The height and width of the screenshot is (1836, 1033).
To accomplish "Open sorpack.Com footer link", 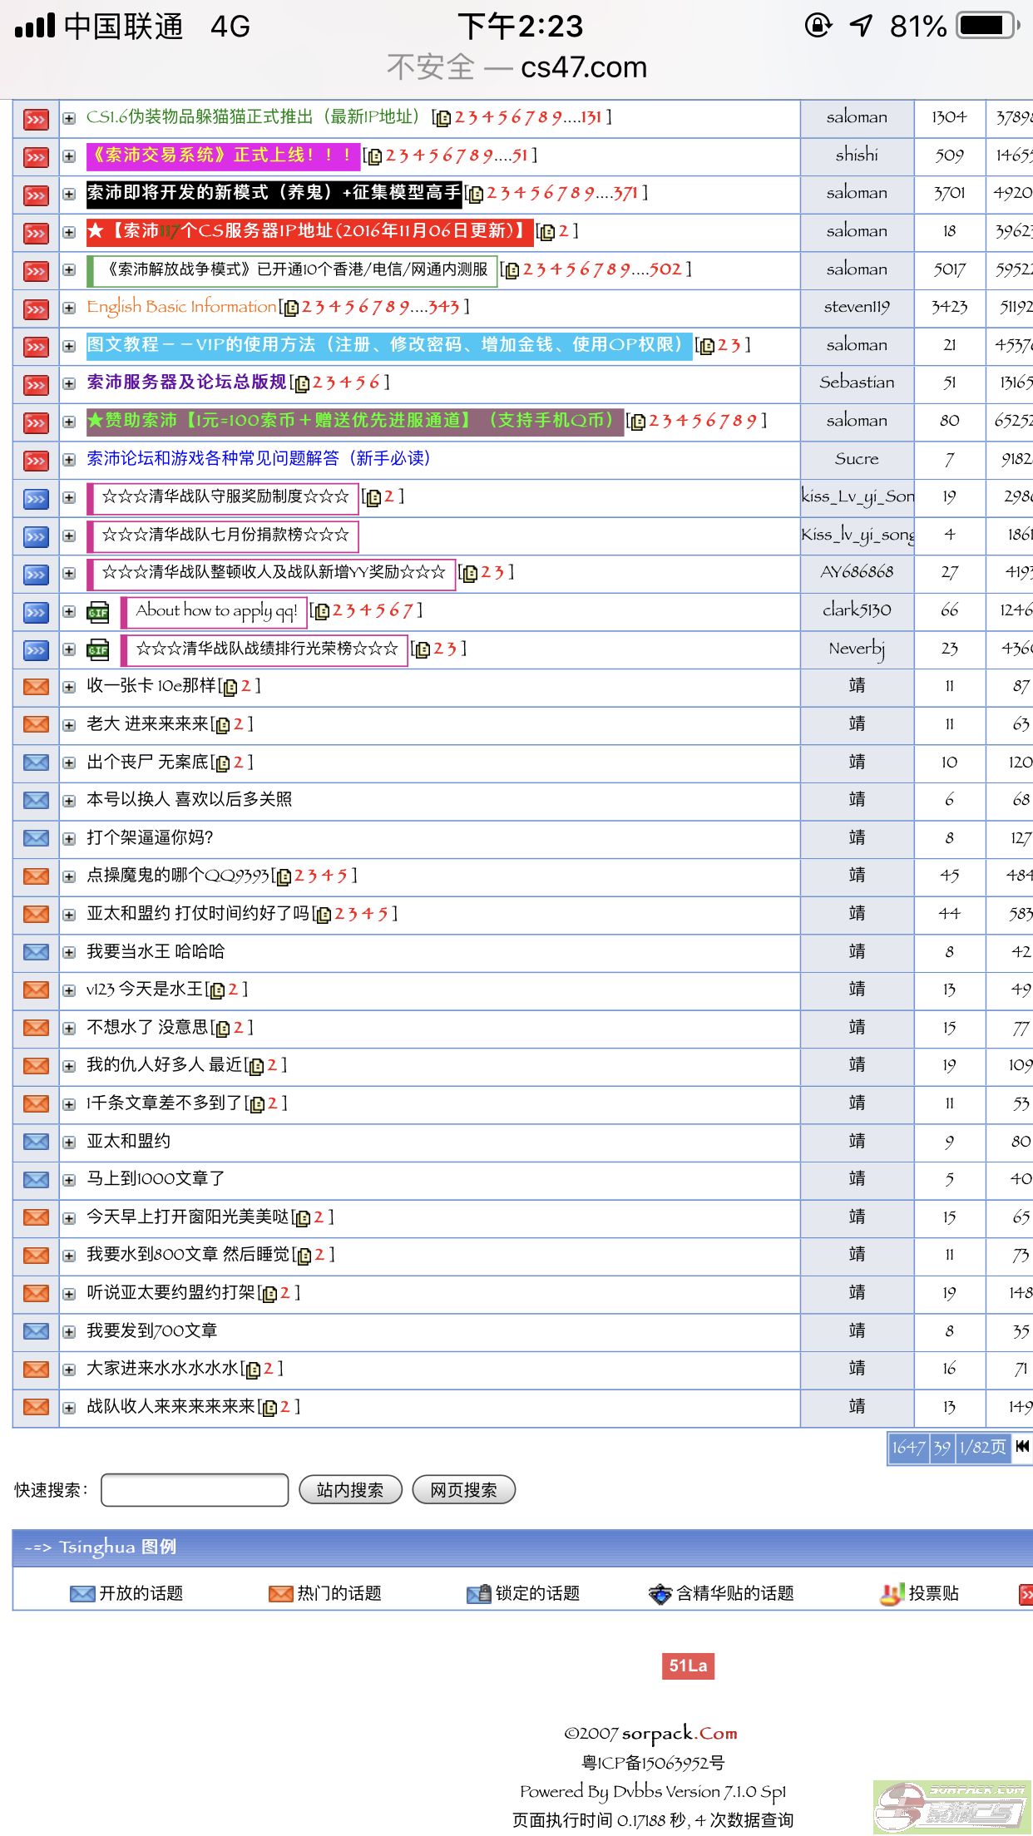I will pos(679,1733).
